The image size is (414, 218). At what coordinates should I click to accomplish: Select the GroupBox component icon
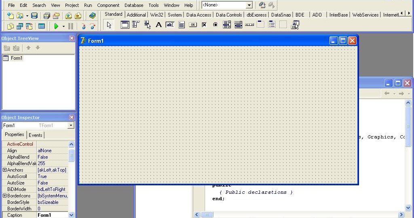[261, 25]
